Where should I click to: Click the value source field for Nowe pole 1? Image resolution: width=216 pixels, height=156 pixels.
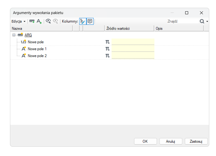[x=133, y=49]
